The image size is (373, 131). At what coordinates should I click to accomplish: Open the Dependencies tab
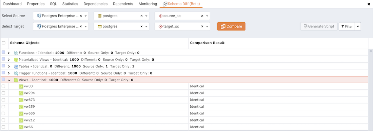coord(96,4)
